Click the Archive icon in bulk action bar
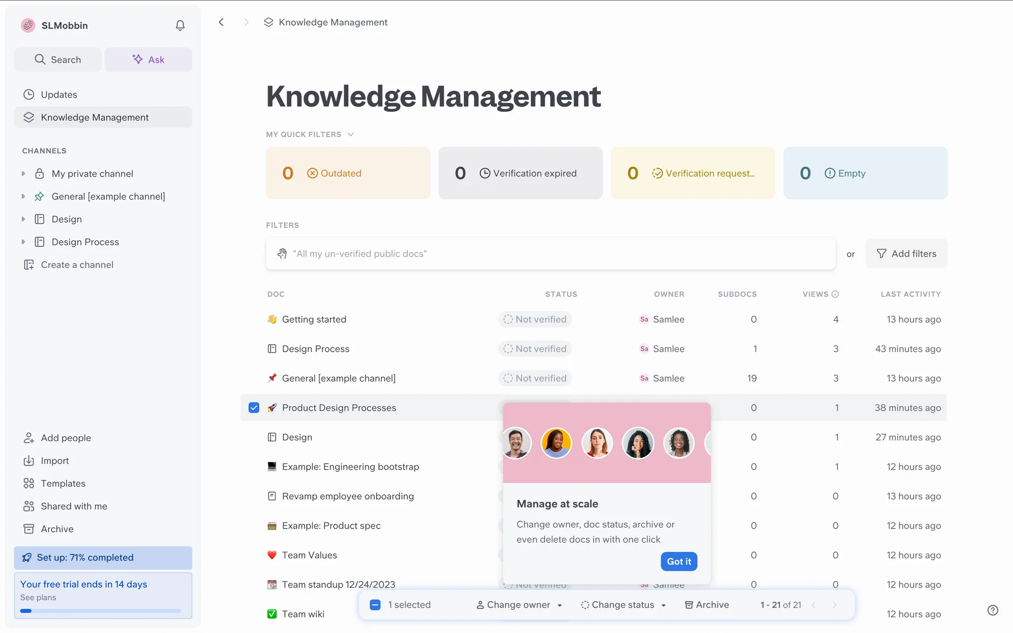The image size is (1013, 633). (689, 605)
